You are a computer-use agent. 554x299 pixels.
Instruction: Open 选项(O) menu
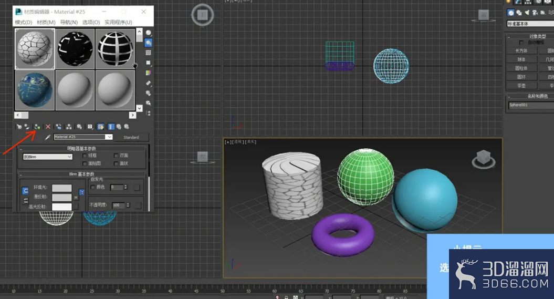[91, 22]
